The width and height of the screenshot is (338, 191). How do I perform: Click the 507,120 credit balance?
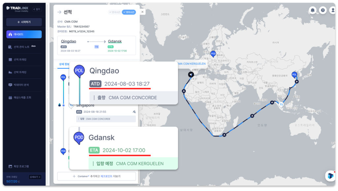(x=13, y=181)
